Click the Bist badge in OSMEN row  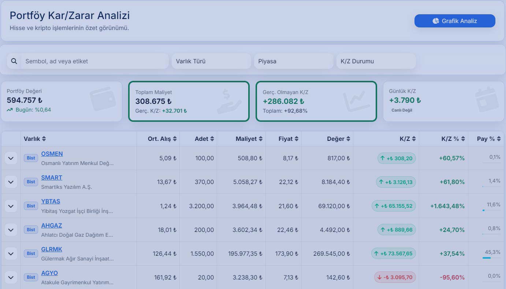click(x=31, y=158)
